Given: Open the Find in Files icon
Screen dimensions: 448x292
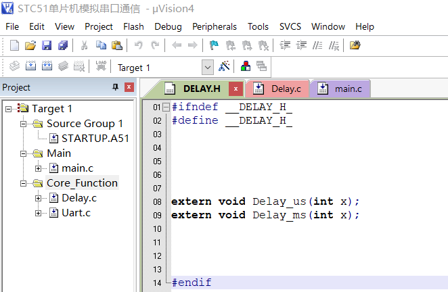Looking at the screenshot, I should 355,45.
